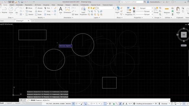The width and height of the screenshot is (189, 106).
Task: Open the Start file tab
Action: [x=2, y=21]
